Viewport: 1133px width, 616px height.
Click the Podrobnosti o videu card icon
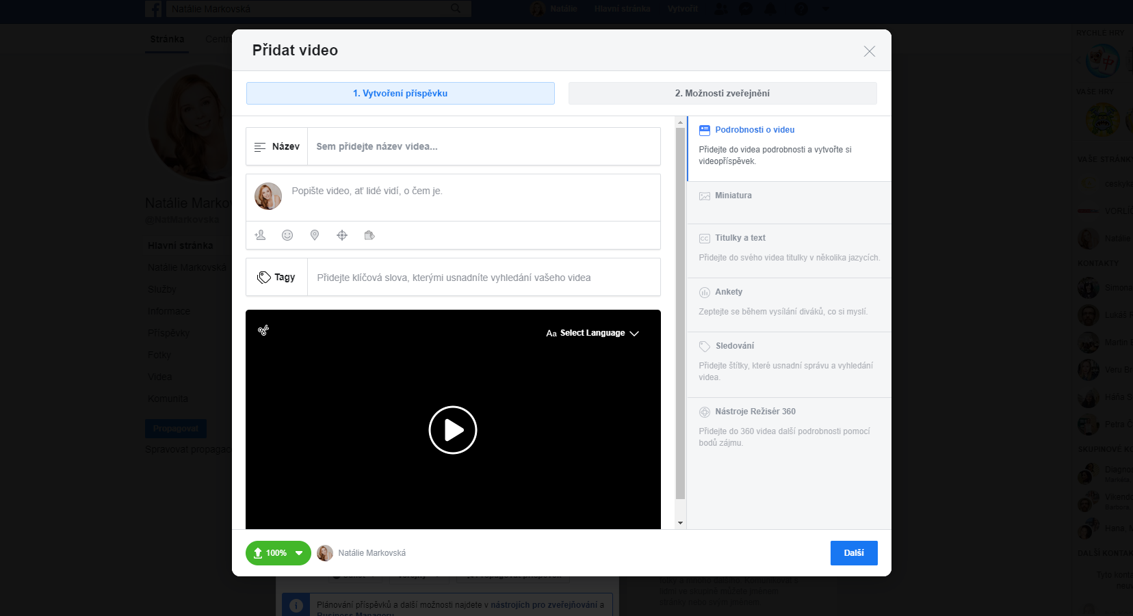pyautogui.click(x=705, y=130)
